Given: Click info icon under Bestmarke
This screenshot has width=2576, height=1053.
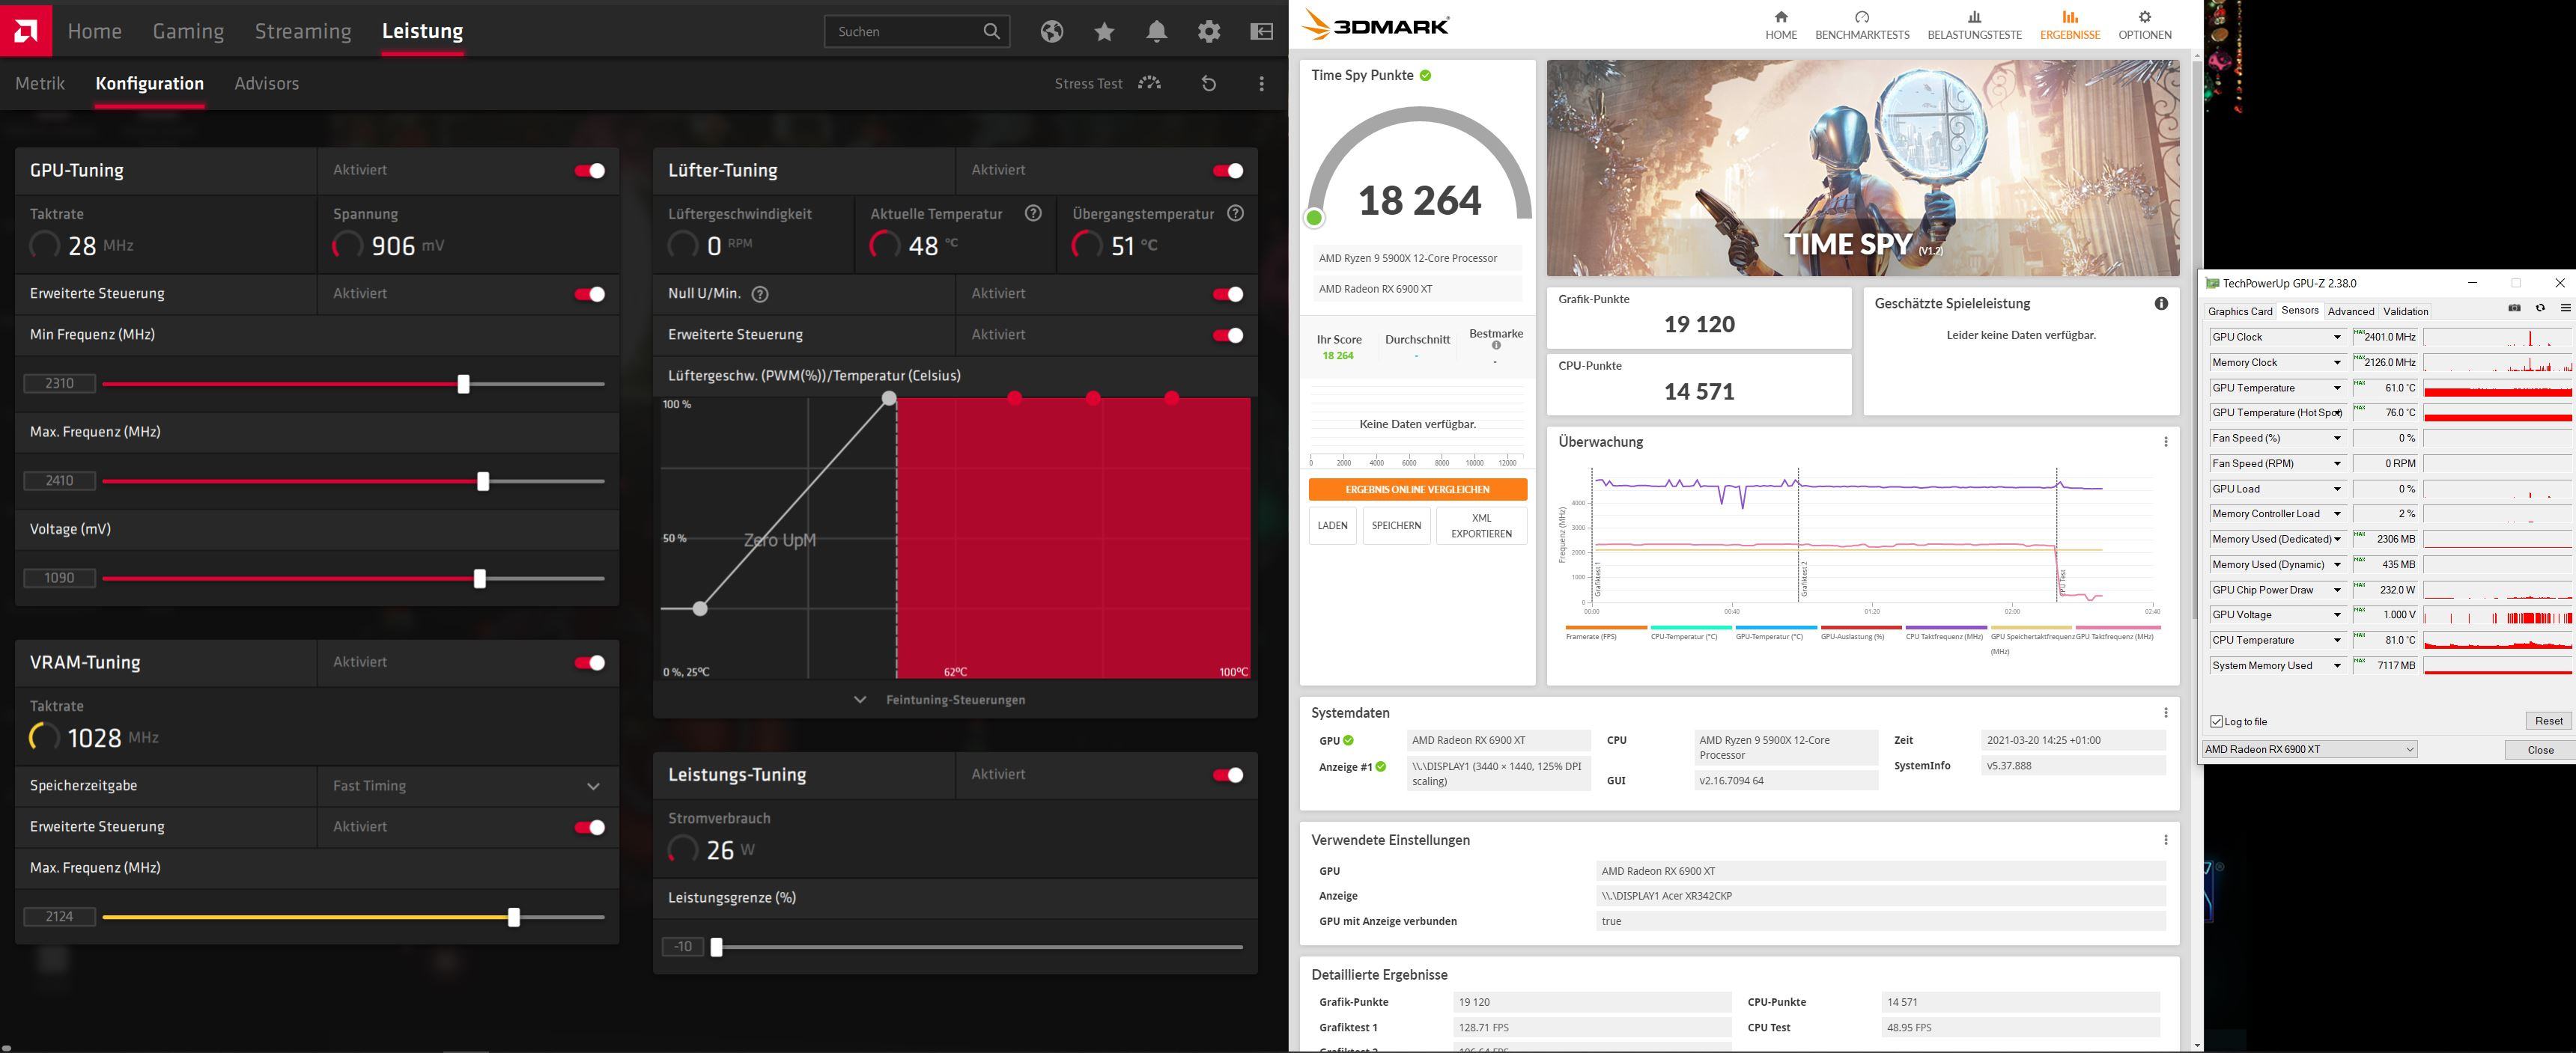Looking at the screenshot, I should [1496, 346].
